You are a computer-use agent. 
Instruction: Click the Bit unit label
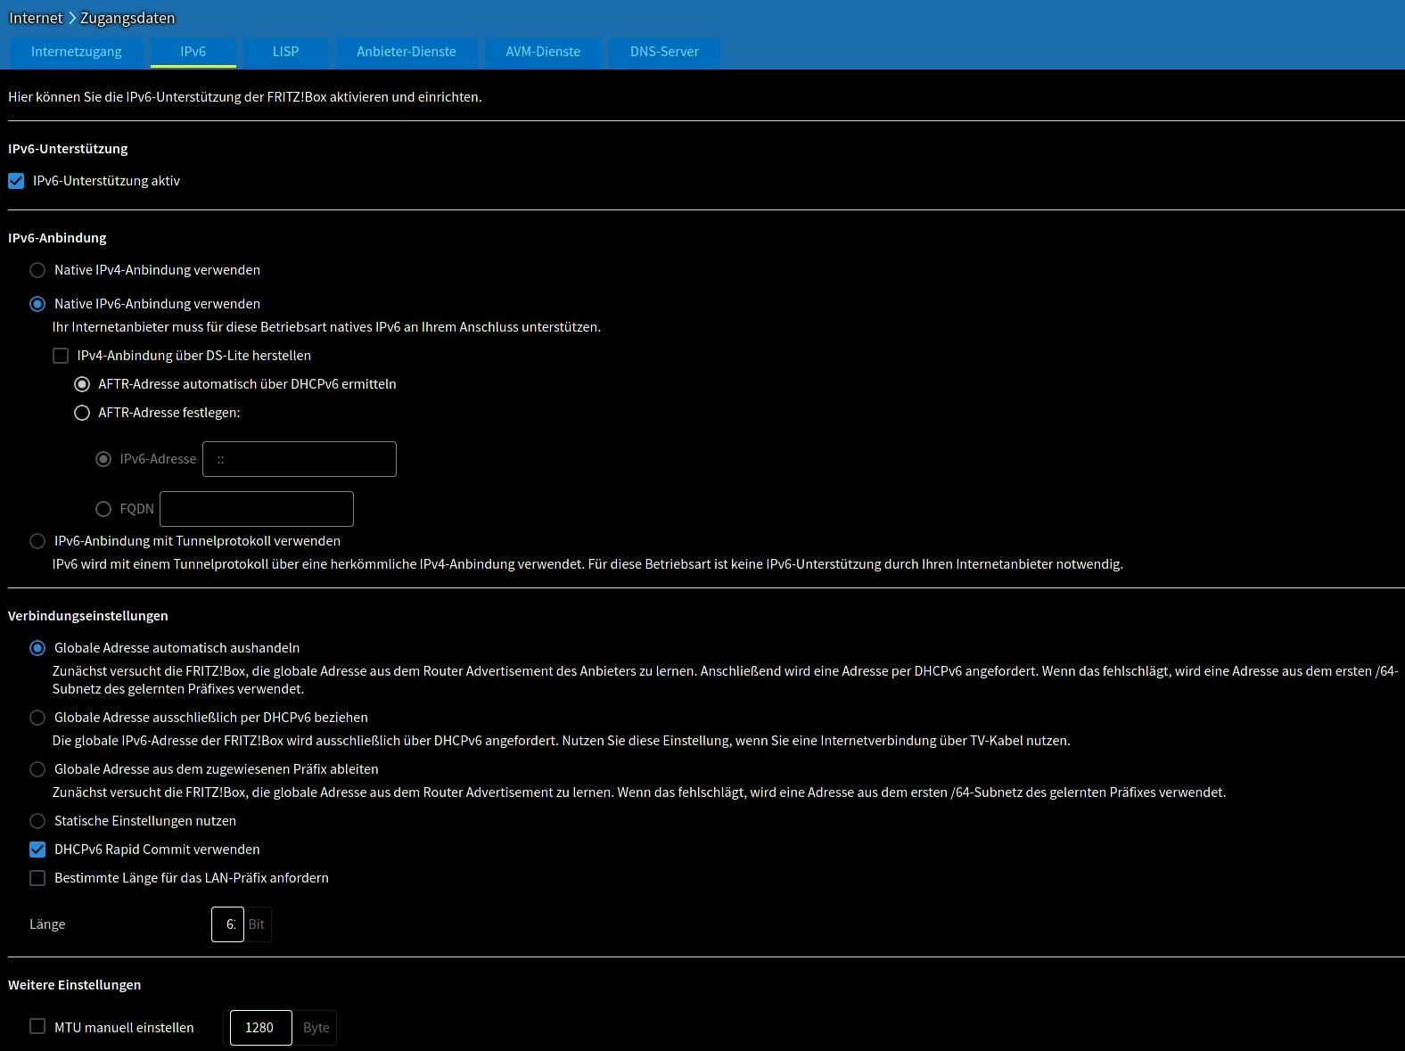coord(257,924)
